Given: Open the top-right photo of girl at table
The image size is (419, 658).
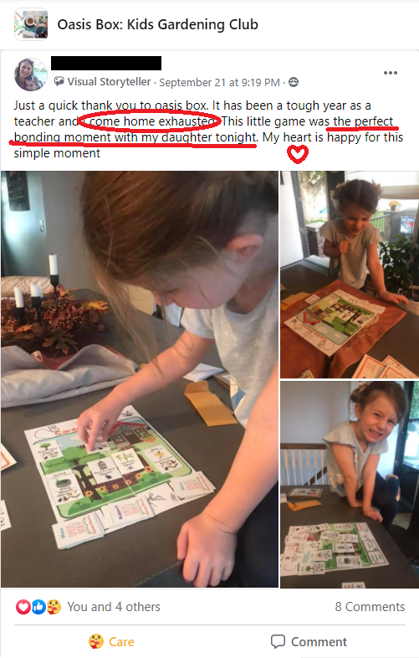Looking at the screenshot, I should point(350,275).
